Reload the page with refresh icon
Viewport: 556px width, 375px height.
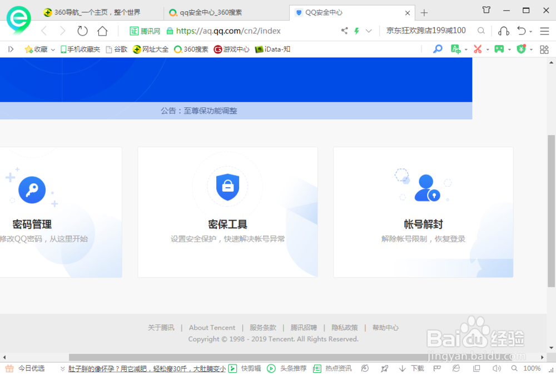click(82, 31)
